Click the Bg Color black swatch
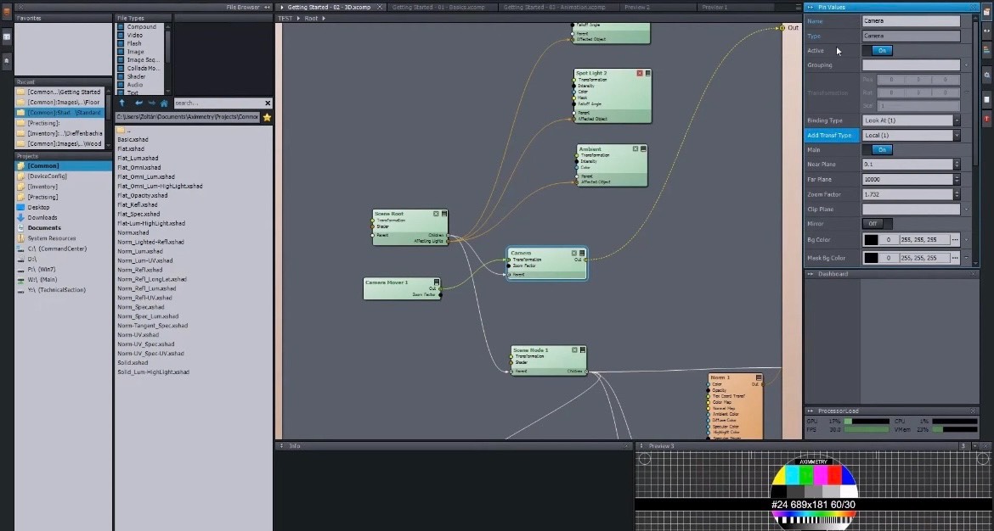This screenshot has height=531, width=994. 871,240
